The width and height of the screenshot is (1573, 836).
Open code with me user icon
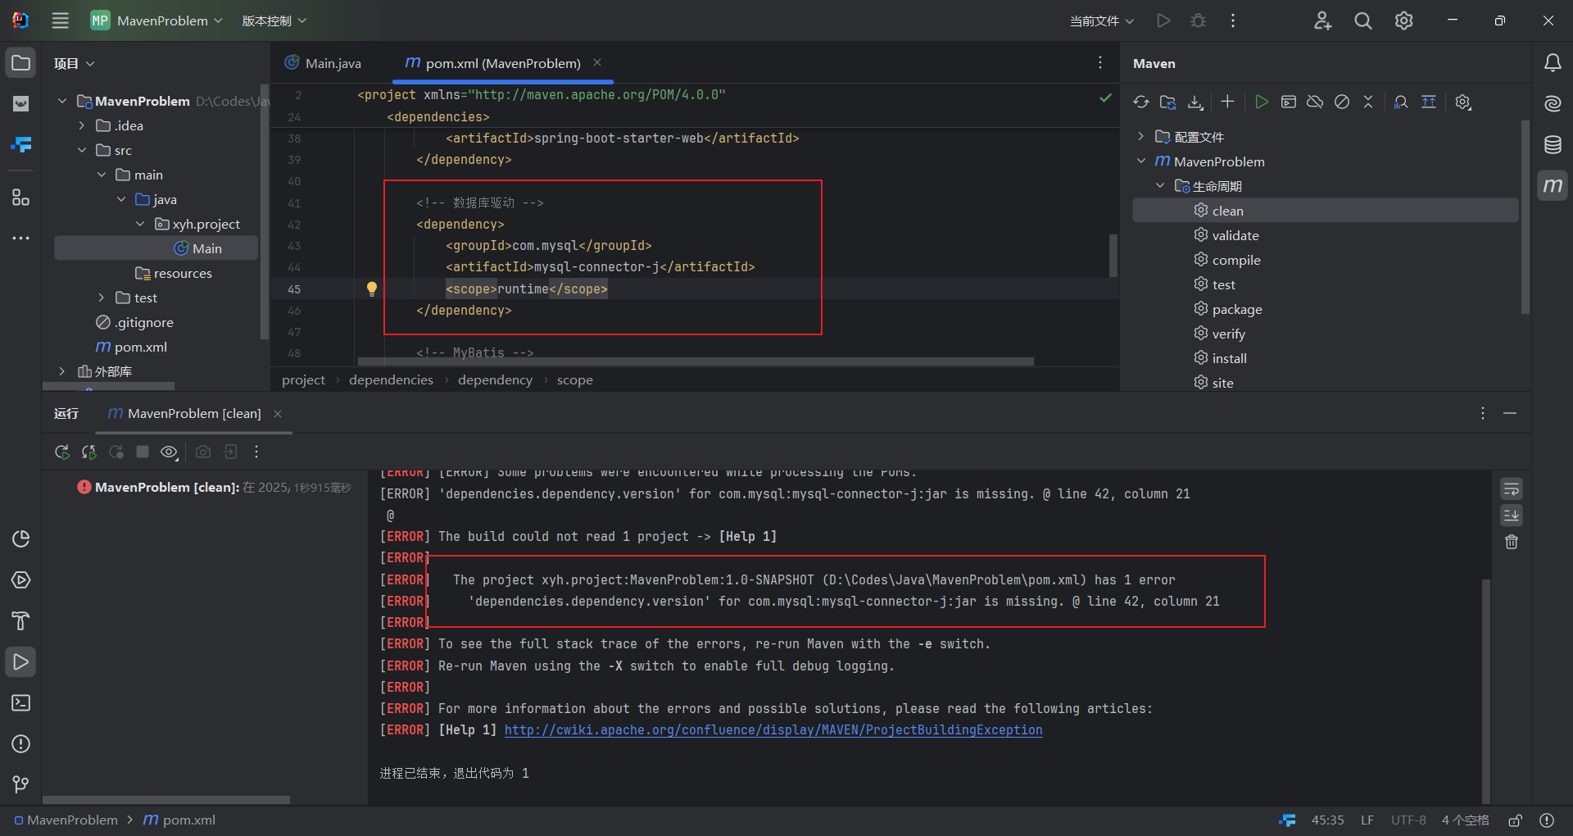pyautogui.click(x=1322, y=20)
